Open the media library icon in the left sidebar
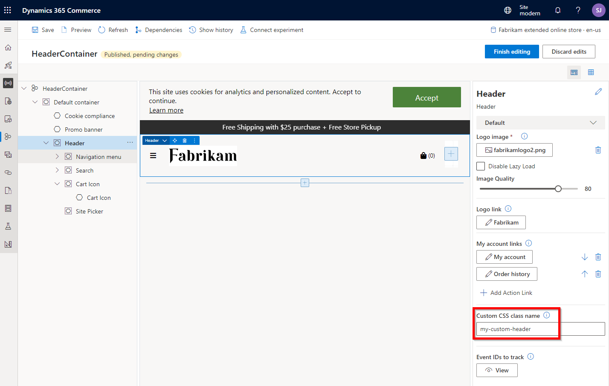 coord(8,155)
